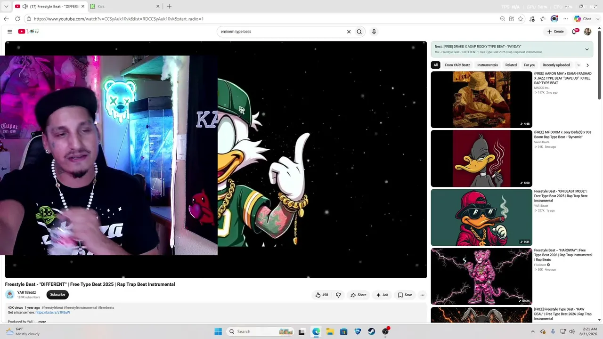
Task: Select the For you filter chip
Action: pyautogui.click(x=530, y=65)
